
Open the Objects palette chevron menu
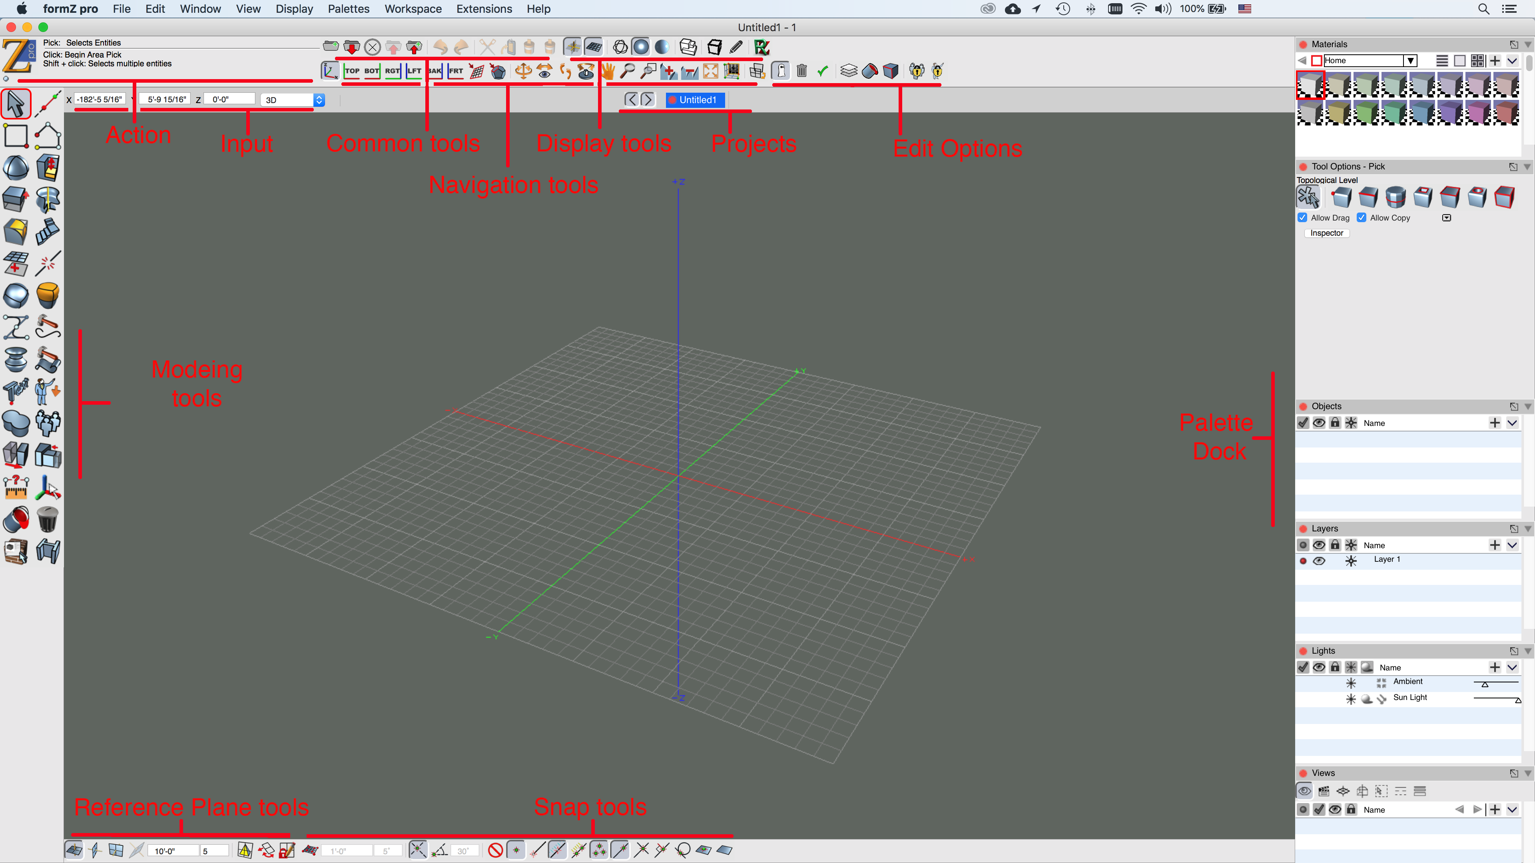point(1512,423)
